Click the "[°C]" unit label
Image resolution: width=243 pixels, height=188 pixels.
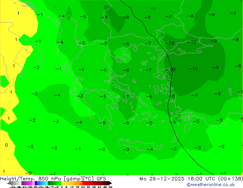coord(89,179)
